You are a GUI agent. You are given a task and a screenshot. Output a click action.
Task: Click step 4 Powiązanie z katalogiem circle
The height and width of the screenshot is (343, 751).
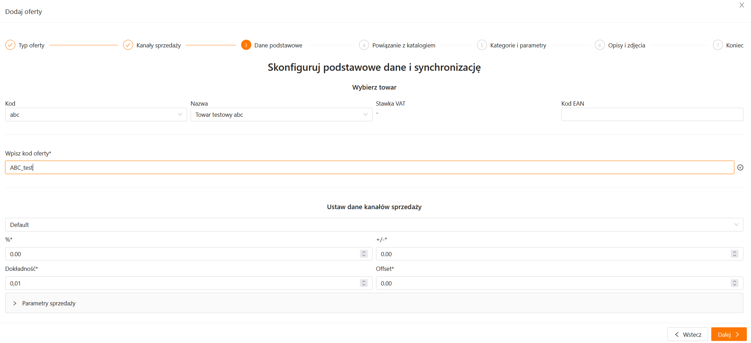pos(364,45)
